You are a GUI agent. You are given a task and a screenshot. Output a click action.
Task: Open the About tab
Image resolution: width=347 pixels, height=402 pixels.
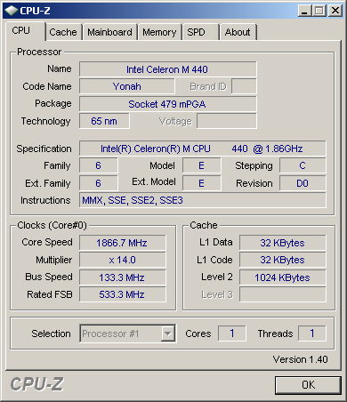pyautogui.click(x=238, y=32)
